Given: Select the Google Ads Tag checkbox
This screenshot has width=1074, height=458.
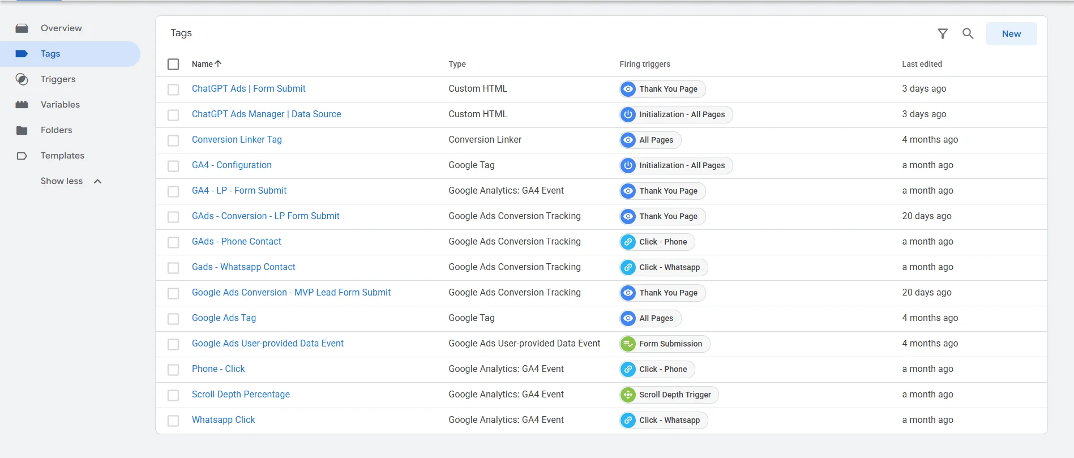Looking at the screenshot, I should point(173,319).
